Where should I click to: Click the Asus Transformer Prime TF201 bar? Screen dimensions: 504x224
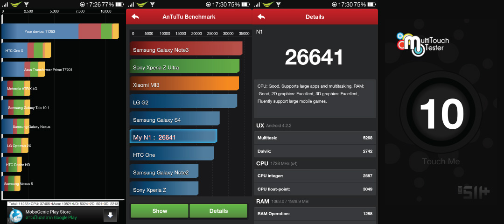(x=23, y=70)
